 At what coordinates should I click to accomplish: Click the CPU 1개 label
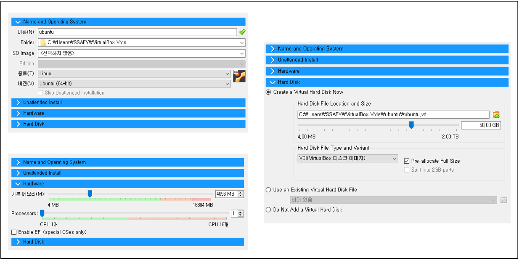point(49,224)
